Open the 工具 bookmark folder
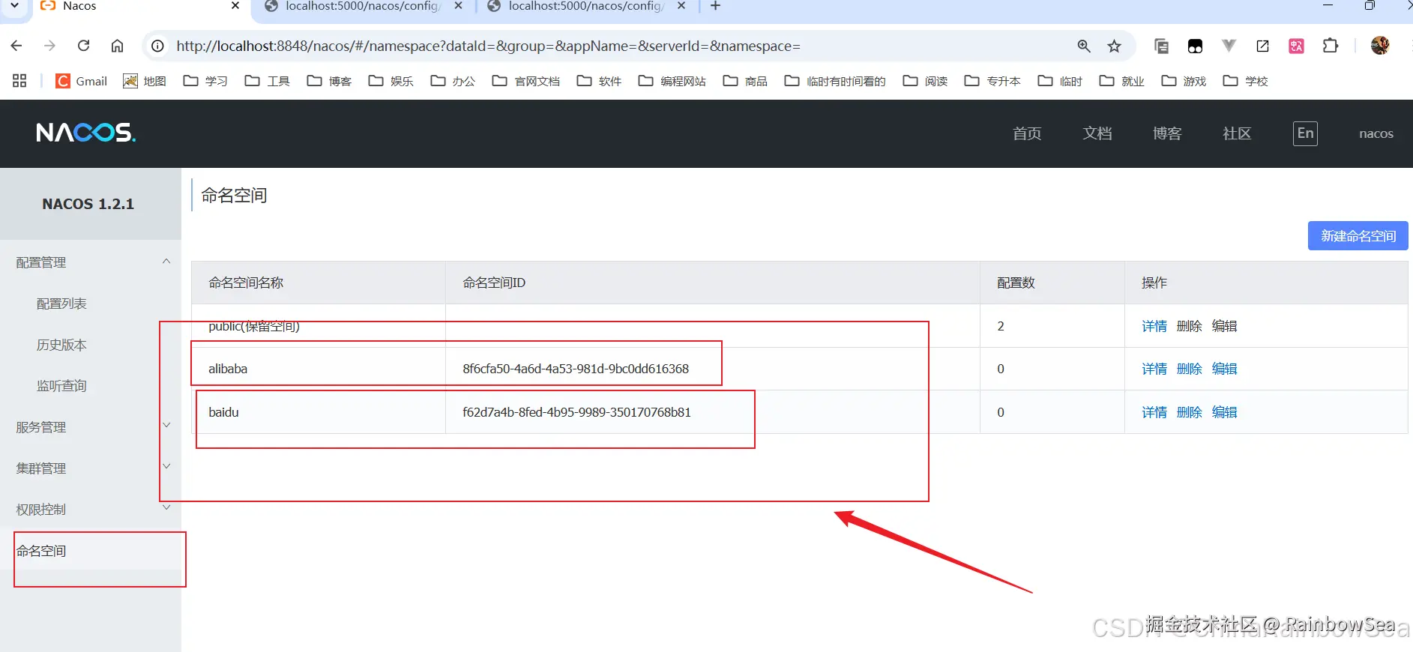This screenshot has width=1413, height=652. click(268, 81)
